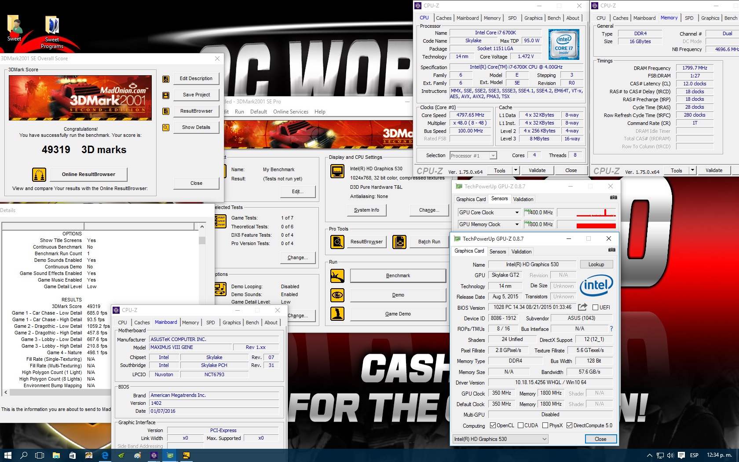Open the Windows Start menu
Image resolution: width=739 pixels, height=462 pixels.
[7, 455]
